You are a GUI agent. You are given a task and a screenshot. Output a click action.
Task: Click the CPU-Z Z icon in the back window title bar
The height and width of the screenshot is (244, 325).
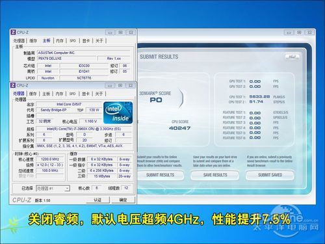point(13,33)
